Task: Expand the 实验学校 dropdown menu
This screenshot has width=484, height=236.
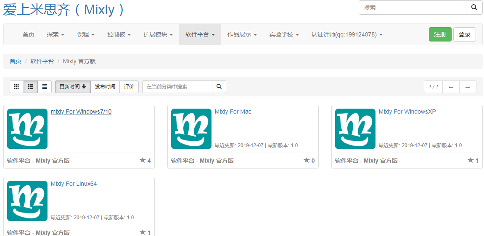Action: point(284,34)
